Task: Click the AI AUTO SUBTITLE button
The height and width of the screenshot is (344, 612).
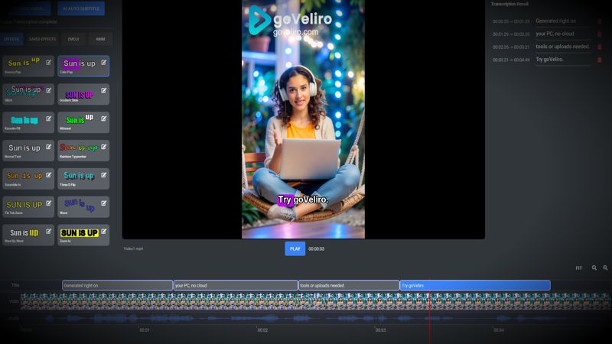Action: (81, 8)
